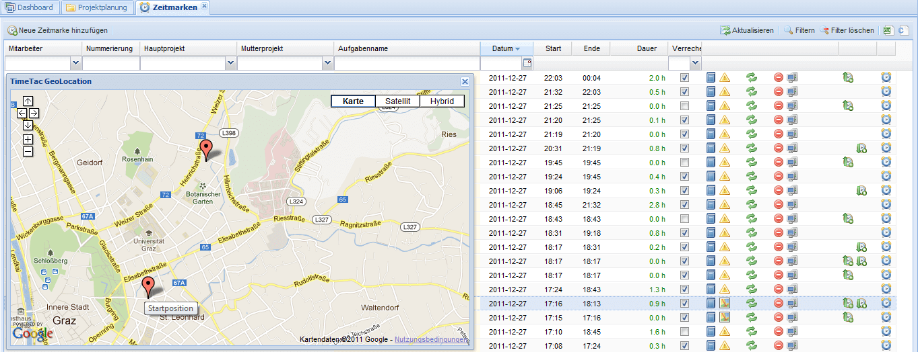Click the warning triangle in 17:08 row
The image size is (918, 352).
tap(725, 346)
